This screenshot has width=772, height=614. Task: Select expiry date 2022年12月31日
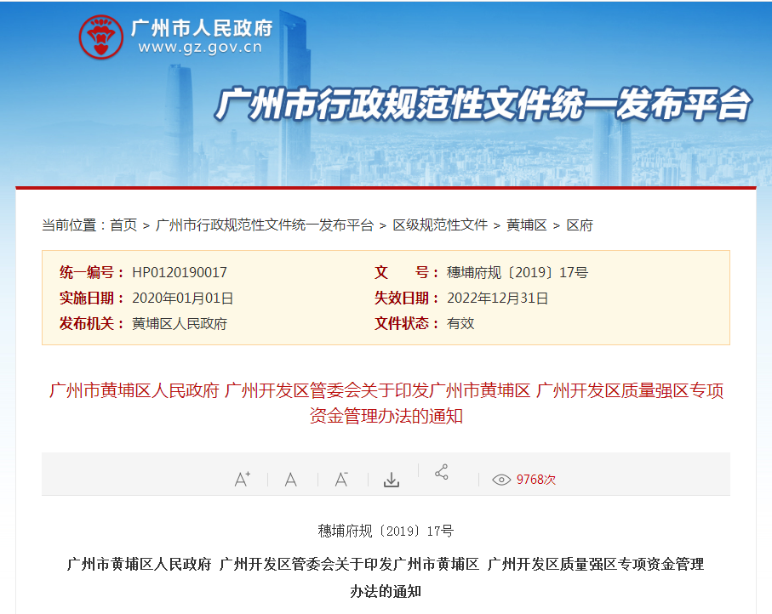pyautogui.click(x=497, y=298)
